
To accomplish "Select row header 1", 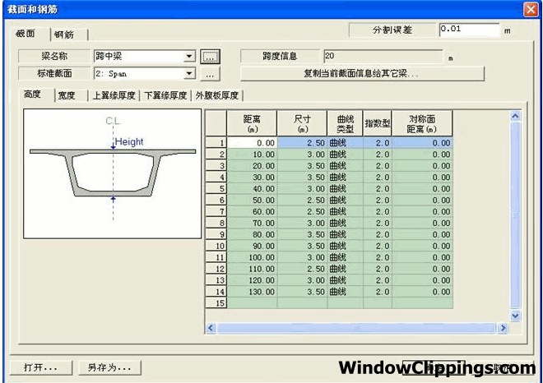I will (x=216, y=142).
